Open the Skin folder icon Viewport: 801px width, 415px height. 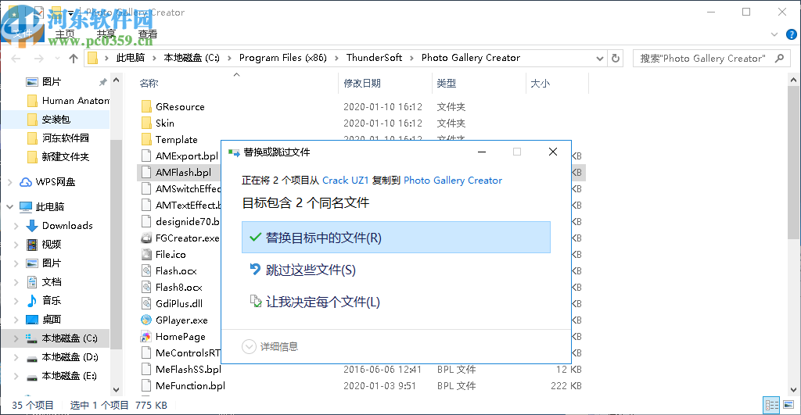[x=146, y=123]
